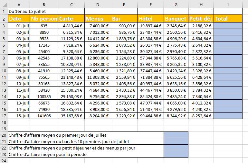Select row 17 header
This screenshot has width=248, height=163.
click(4, 116)
